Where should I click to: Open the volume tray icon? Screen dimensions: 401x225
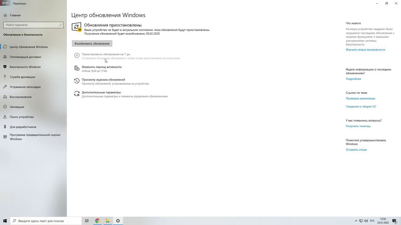tap(366, 221)
